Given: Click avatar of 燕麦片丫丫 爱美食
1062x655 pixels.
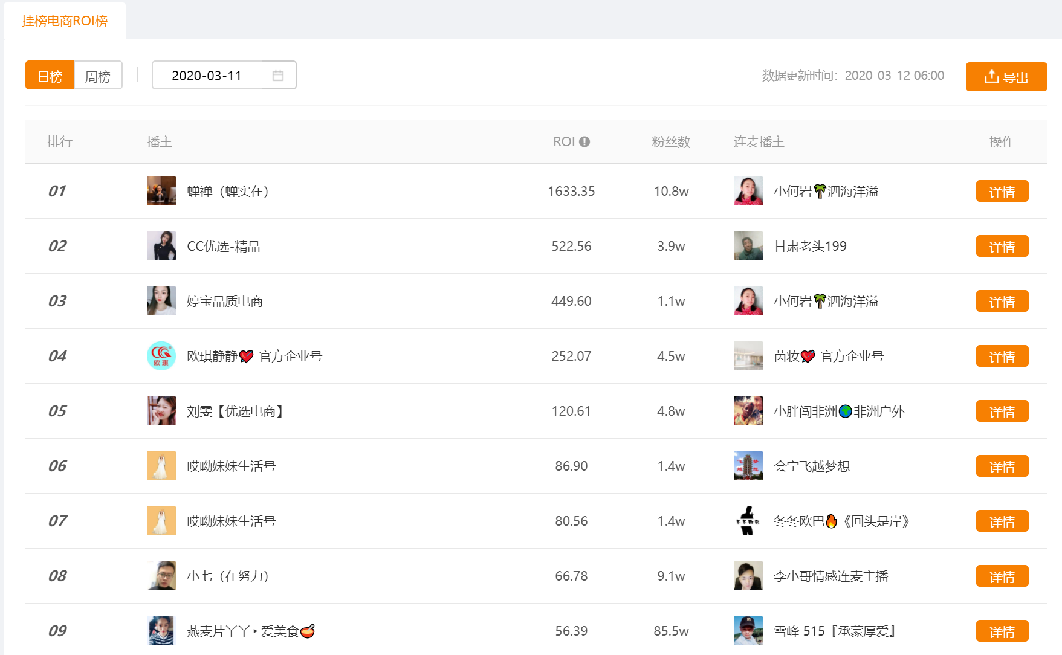Looking at the screenshot, I should click(161, 631).
